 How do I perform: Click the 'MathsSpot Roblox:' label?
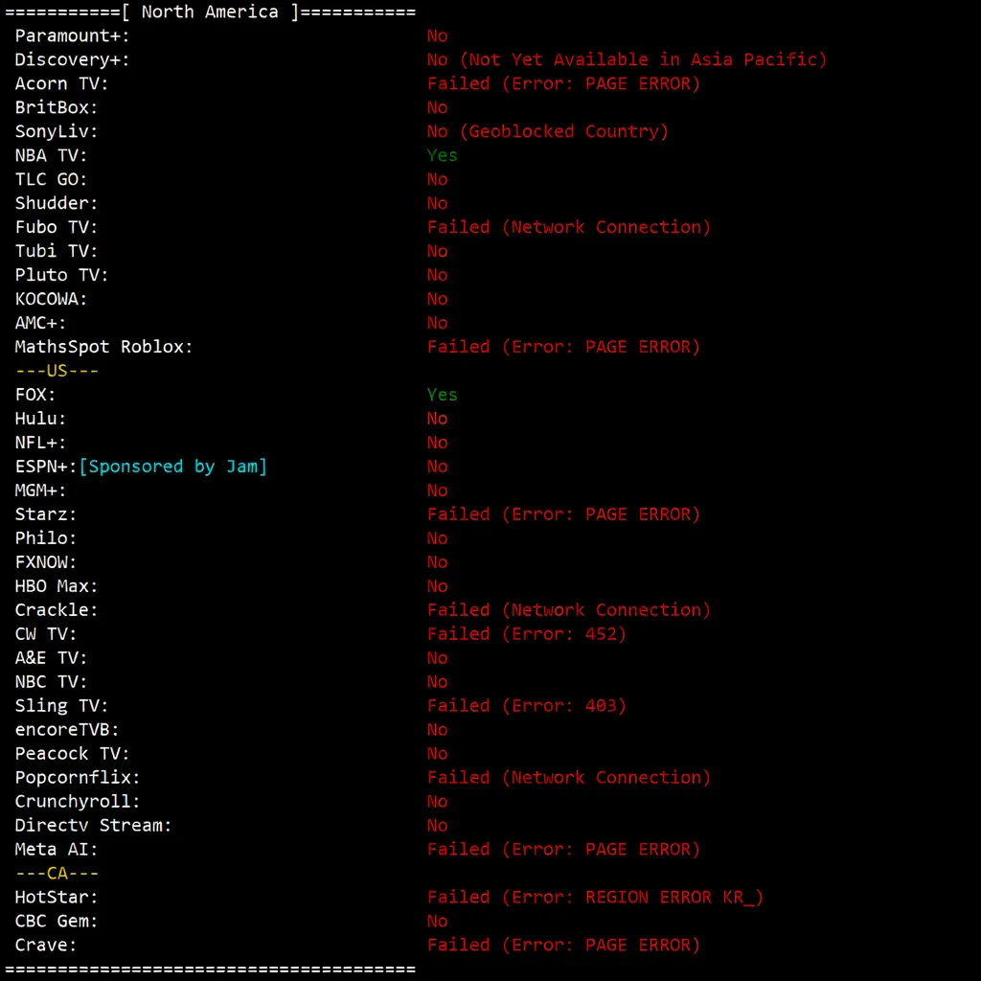click(x=103, y=347)
